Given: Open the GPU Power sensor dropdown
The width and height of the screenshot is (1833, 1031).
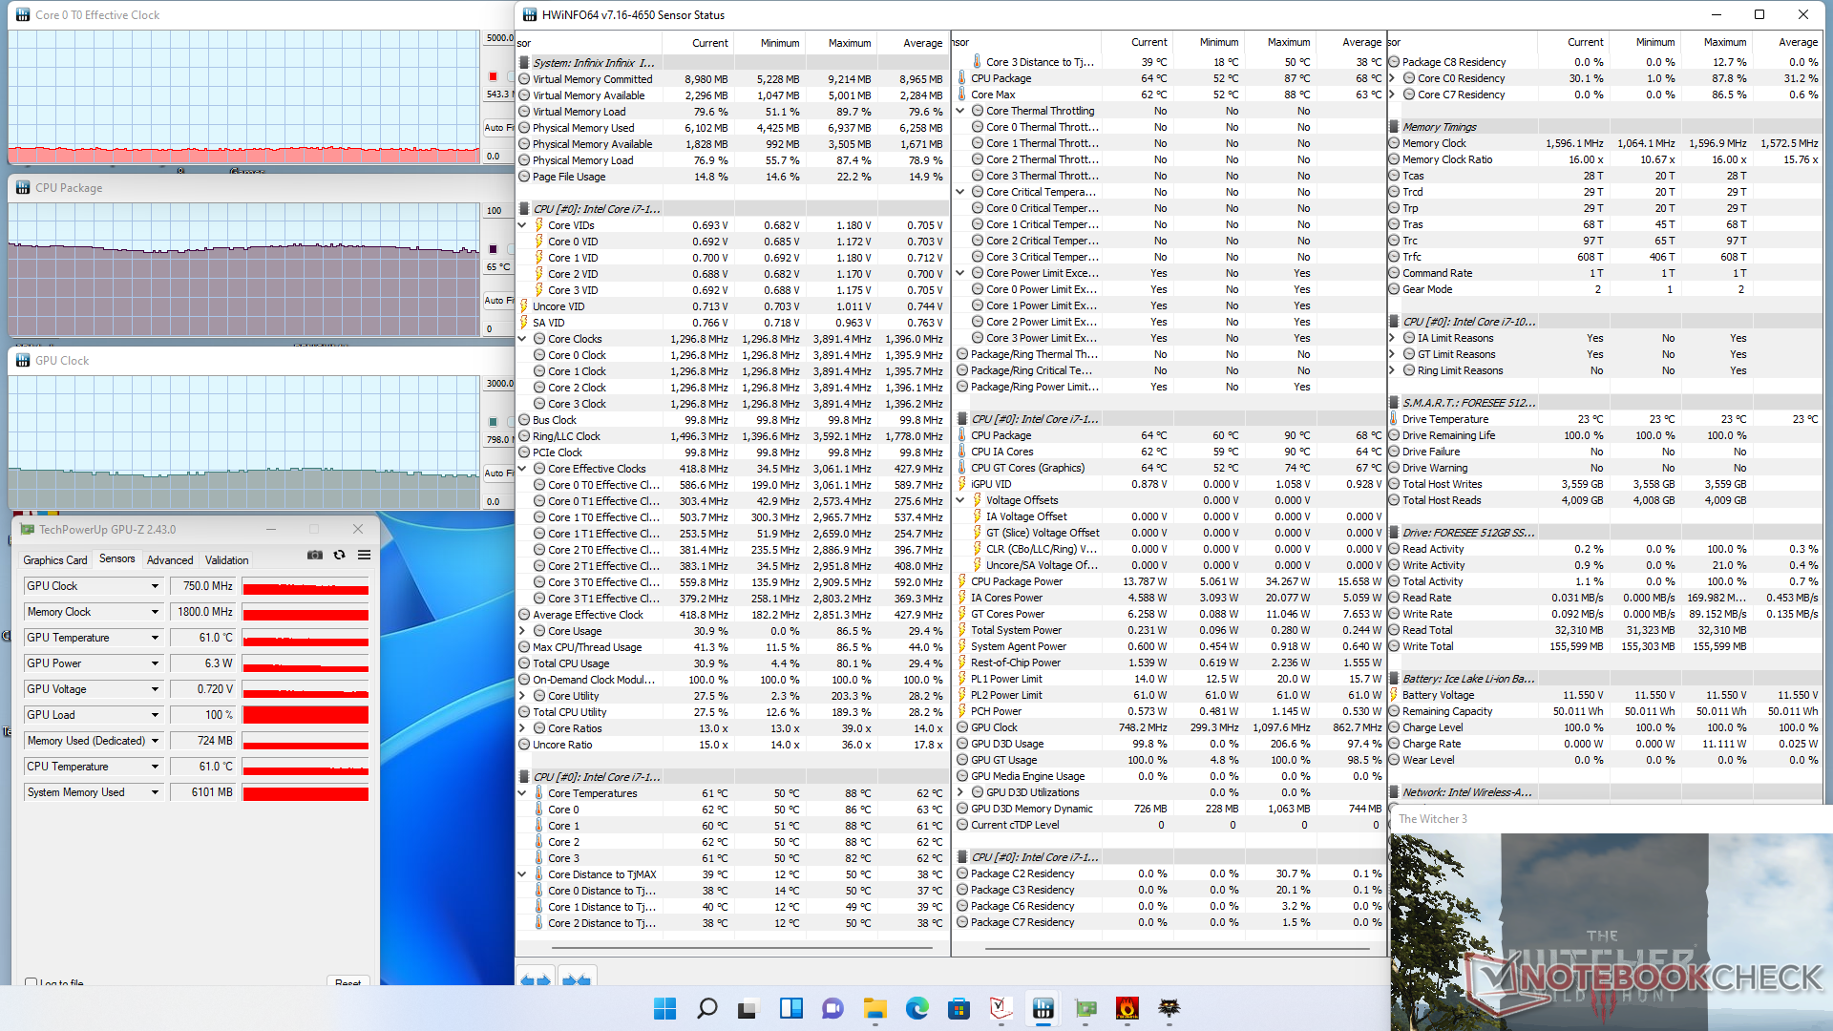Looking at the screenshot, I should (x=155, y=663).
